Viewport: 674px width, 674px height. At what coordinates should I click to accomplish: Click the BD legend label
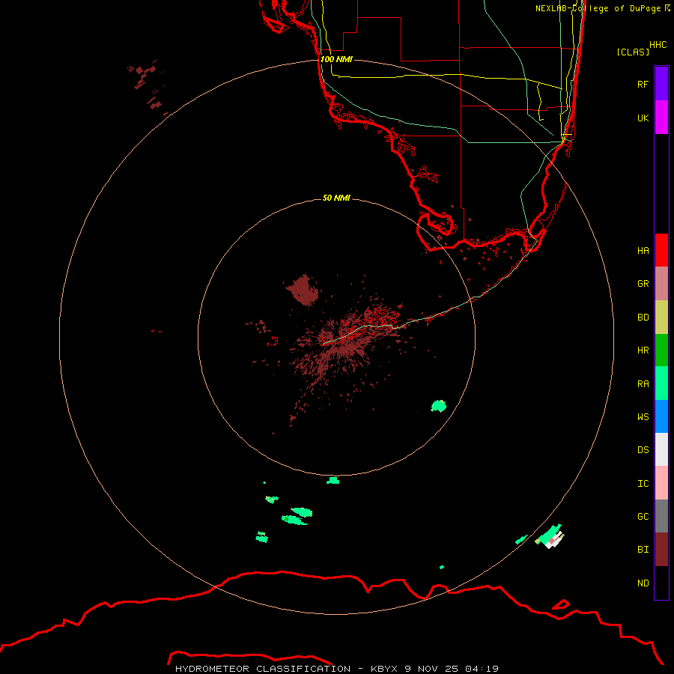click(x=643, y=318)
